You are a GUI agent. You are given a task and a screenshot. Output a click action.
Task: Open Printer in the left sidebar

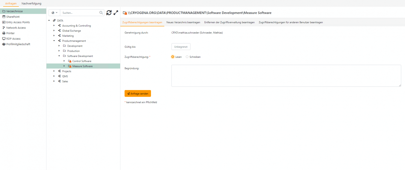point(10,33)
